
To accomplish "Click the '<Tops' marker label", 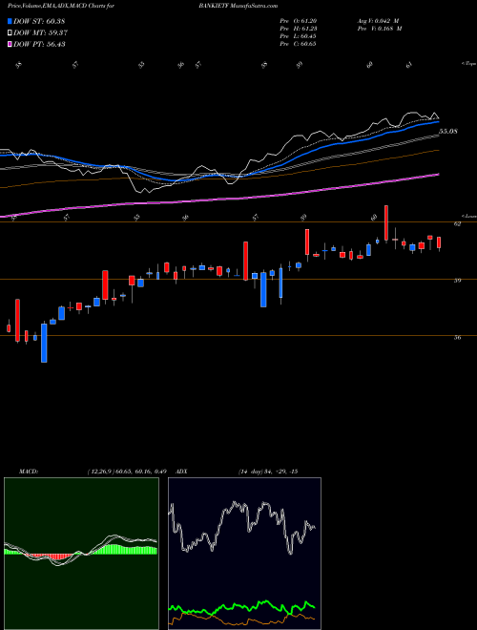I will (x=468, y=64).
